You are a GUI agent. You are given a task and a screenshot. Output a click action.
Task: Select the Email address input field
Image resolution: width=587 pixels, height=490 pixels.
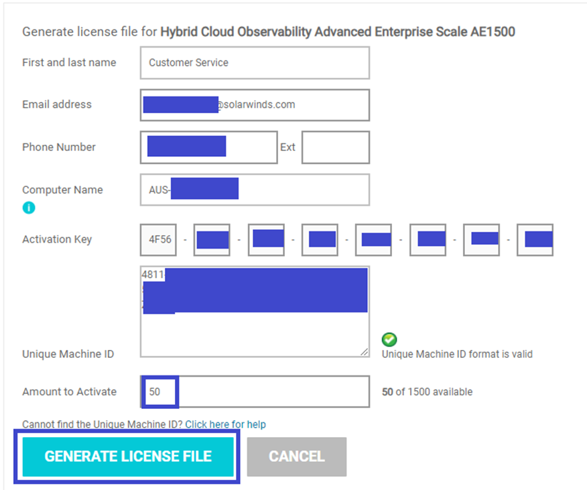tap(255, 105)
